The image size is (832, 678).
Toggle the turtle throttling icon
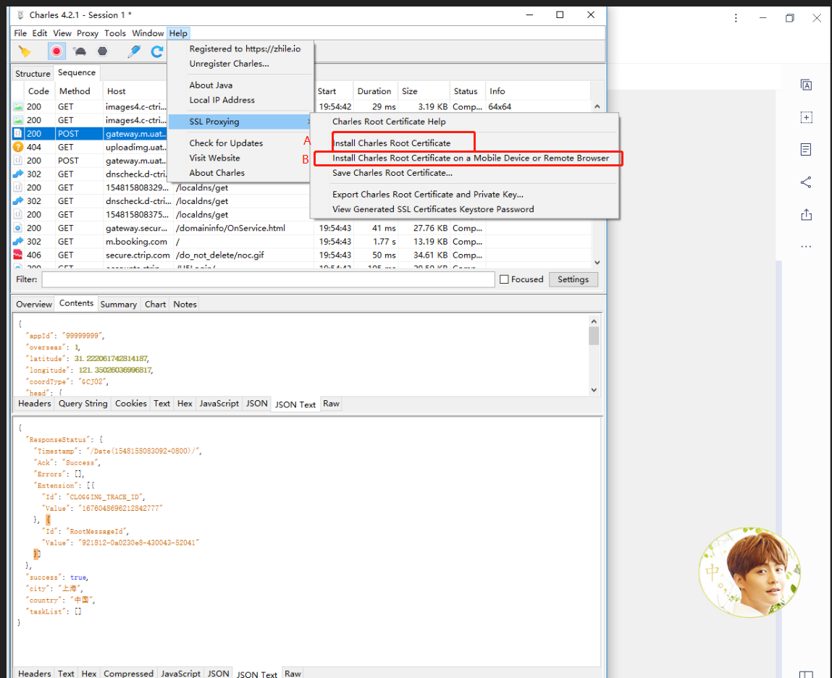(x=80, y=51)
